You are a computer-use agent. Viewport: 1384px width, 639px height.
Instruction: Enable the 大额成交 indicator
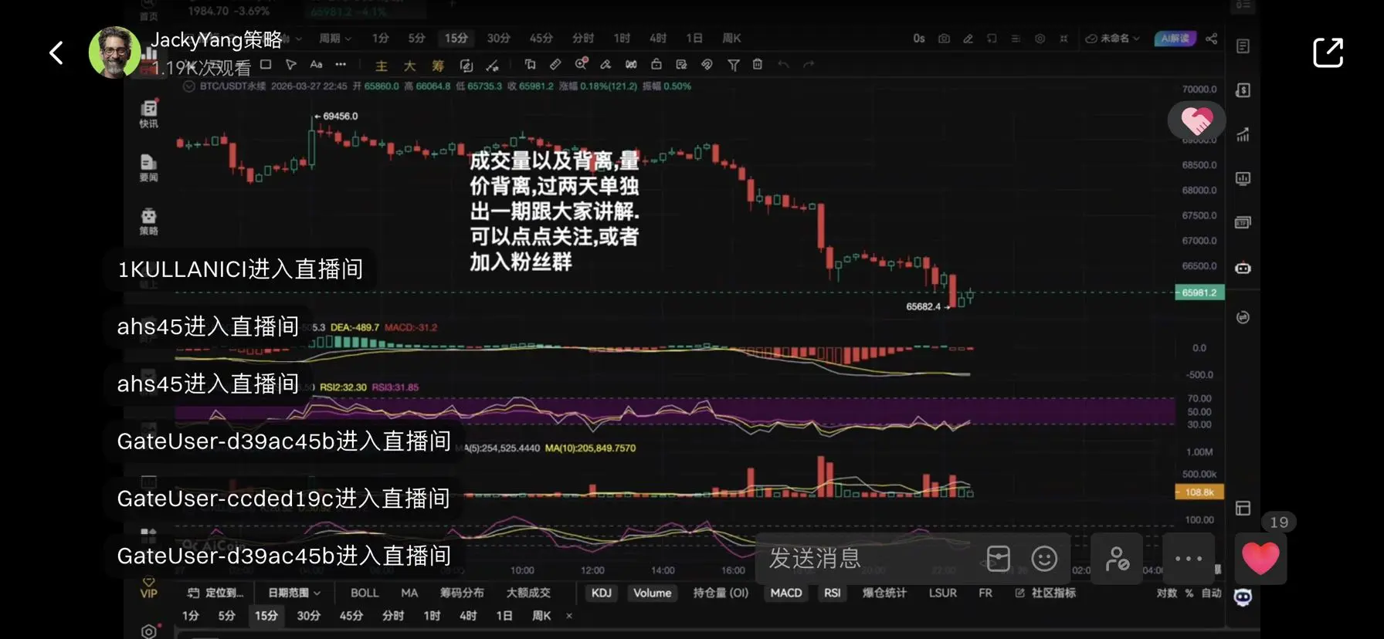point(528,593)
